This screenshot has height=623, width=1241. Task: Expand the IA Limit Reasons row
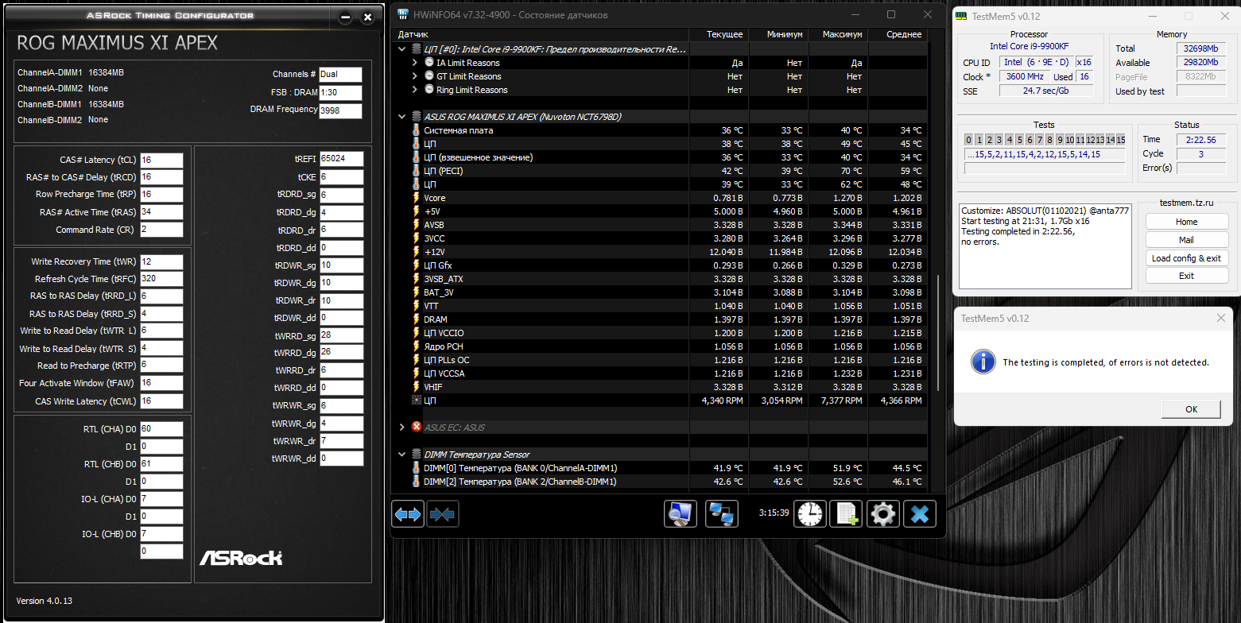tap(415, 63)
